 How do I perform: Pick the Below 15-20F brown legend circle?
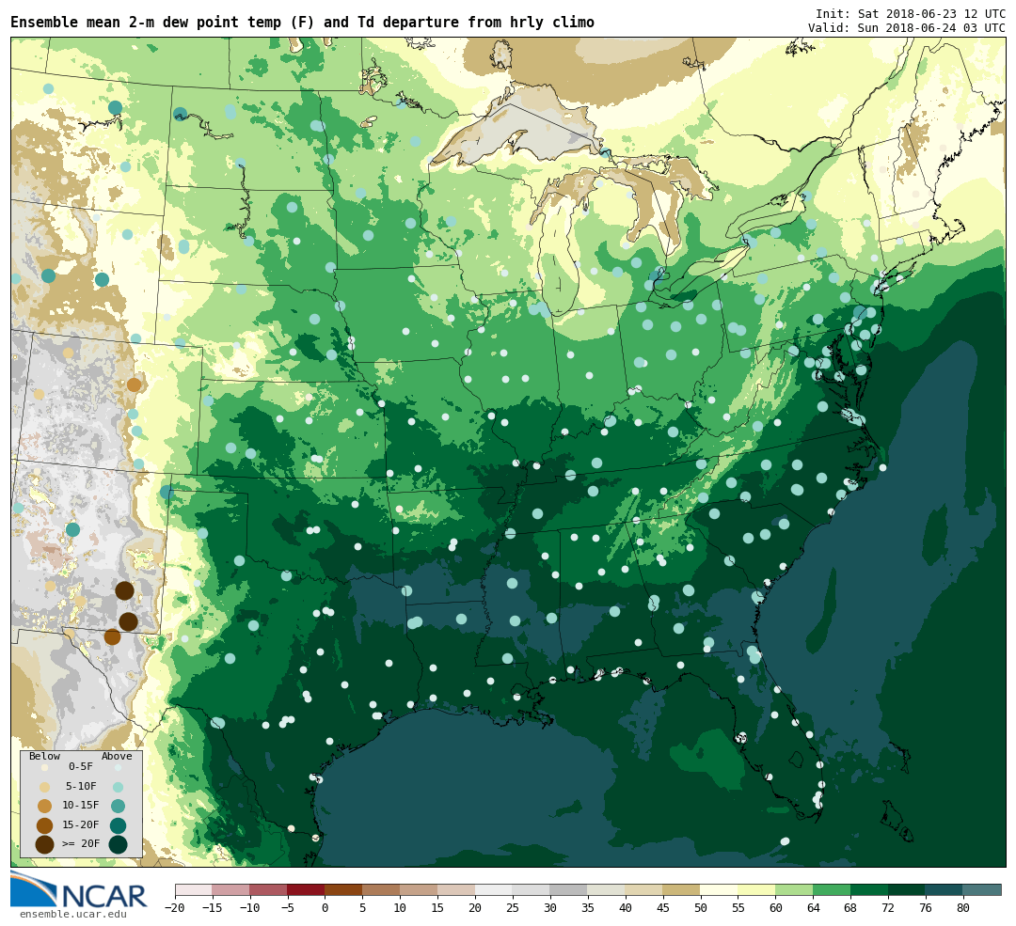(45, 825)
